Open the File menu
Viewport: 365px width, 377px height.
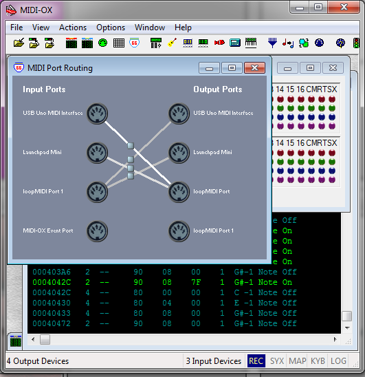16,28
